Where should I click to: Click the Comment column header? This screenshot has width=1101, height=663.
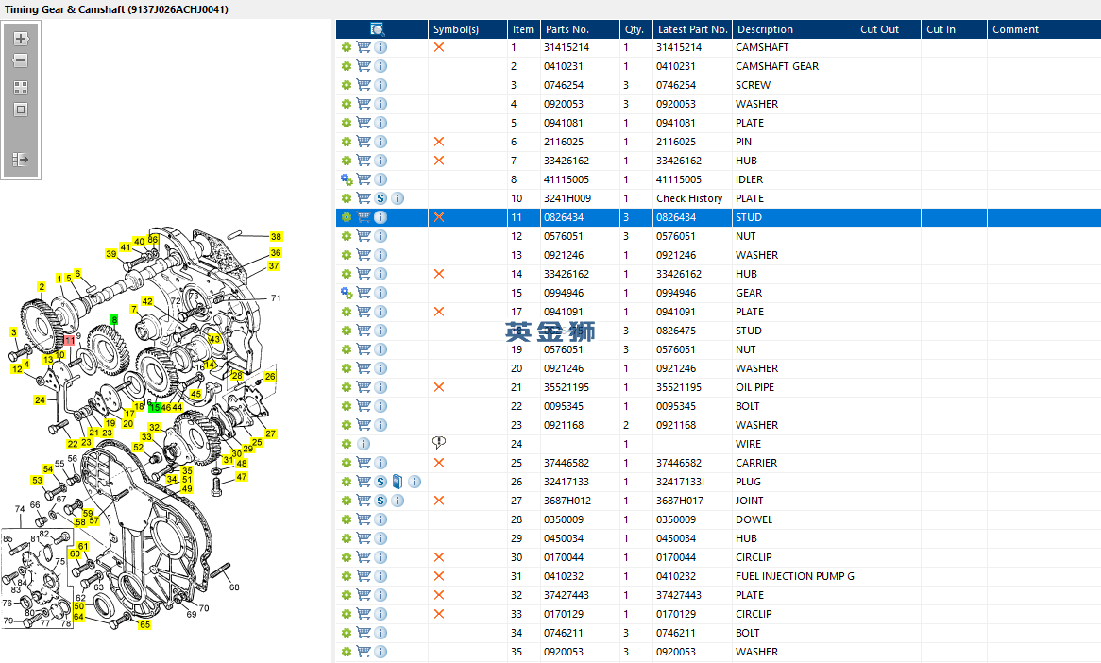(x=1043, y=29)
